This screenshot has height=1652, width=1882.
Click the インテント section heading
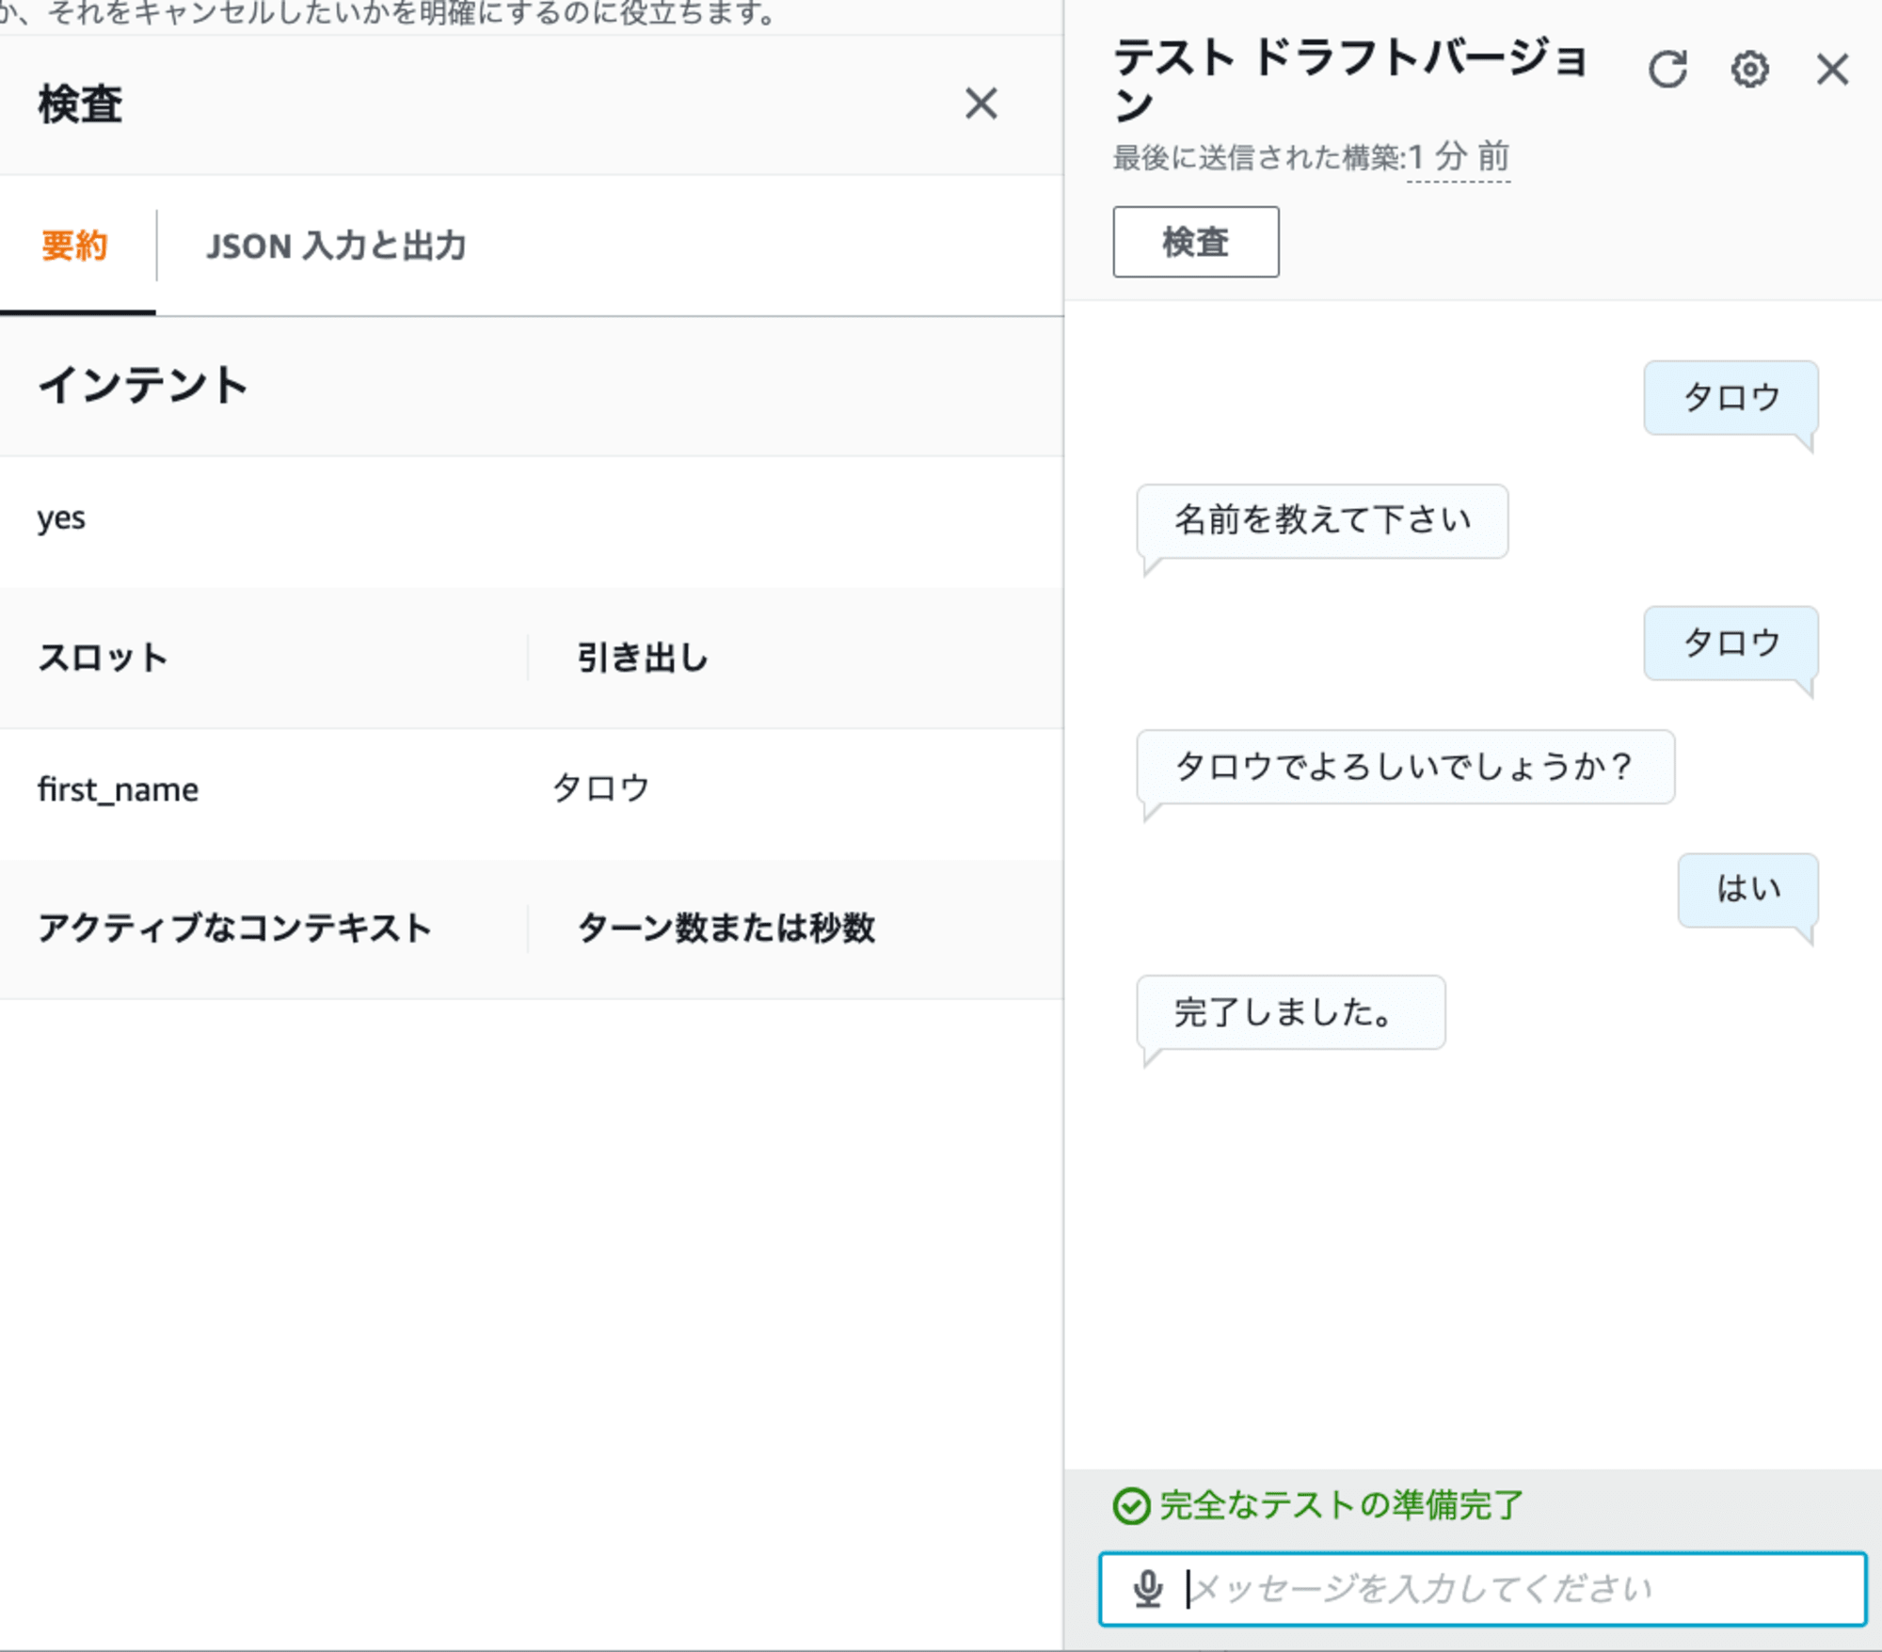(143, 386)
